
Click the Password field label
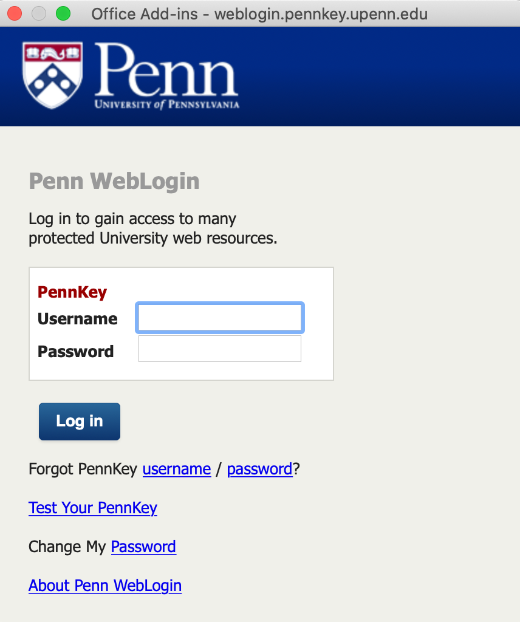tap(75, 351)
